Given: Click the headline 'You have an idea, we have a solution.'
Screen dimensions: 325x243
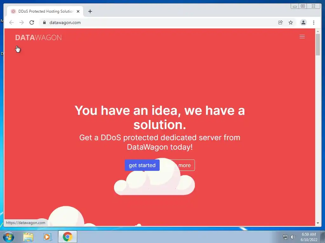Looking at the screenshot, I should pos(160,117).
